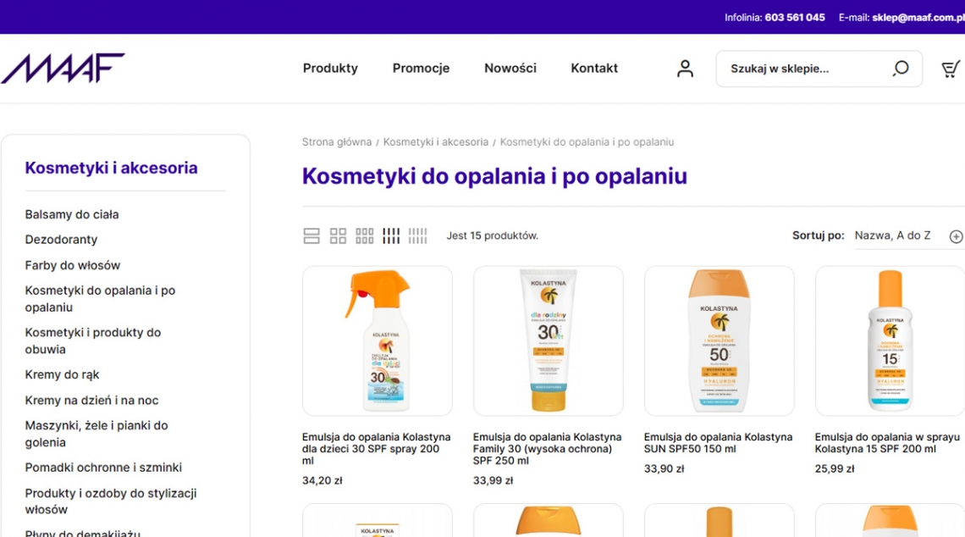
Task: Select the three-column grid view icon
Action: point(365,236)
